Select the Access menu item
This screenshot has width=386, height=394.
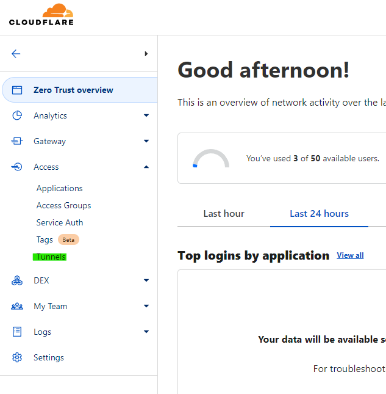click(46, 167)
